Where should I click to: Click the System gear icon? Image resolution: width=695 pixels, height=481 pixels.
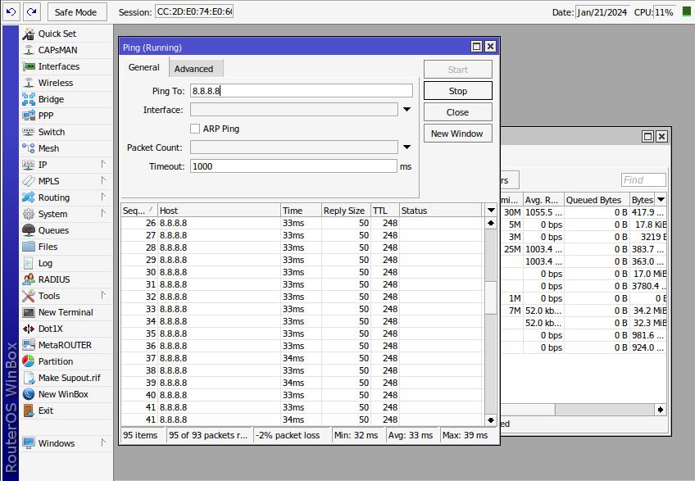[x=29, y=214]
